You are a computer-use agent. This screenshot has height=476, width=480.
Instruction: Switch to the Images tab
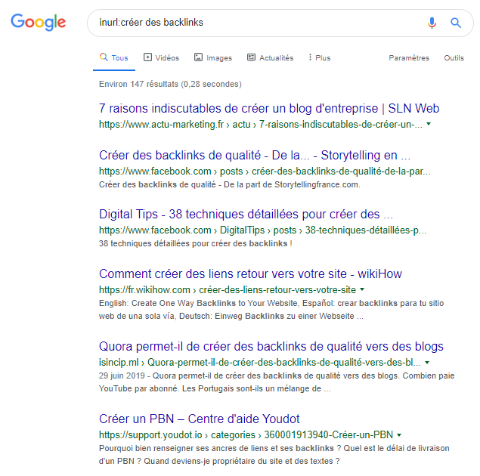pos(213,58)
